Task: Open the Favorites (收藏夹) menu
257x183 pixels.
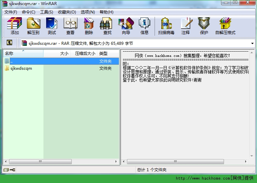Action: [x=67, y=12]
